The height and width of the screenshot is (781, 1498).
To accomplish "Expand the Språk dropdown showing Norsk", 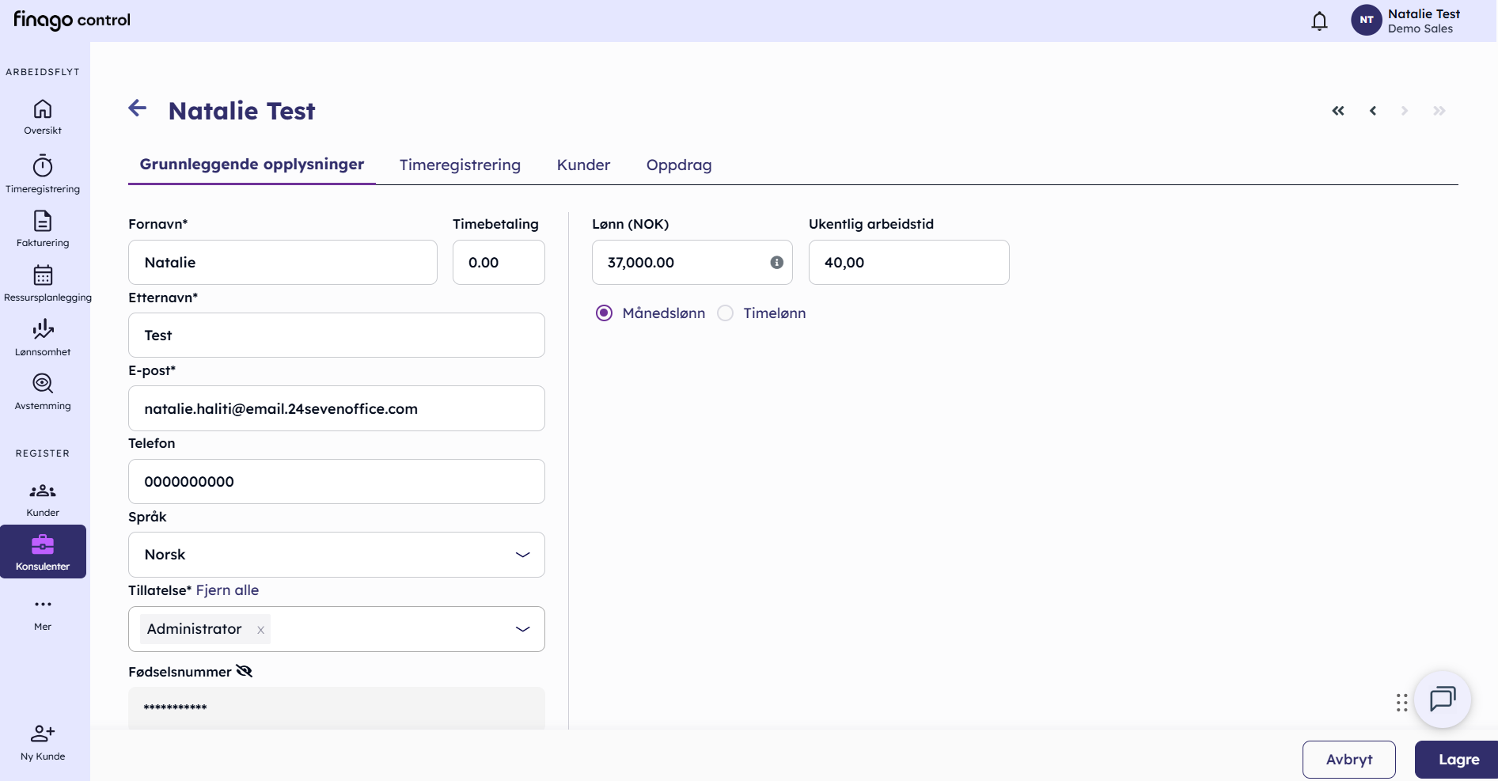I will [336, 555].
